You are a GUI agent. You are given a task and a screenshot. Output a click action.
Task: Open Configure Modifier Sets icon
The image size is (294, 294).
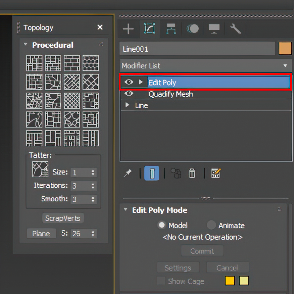215,173
